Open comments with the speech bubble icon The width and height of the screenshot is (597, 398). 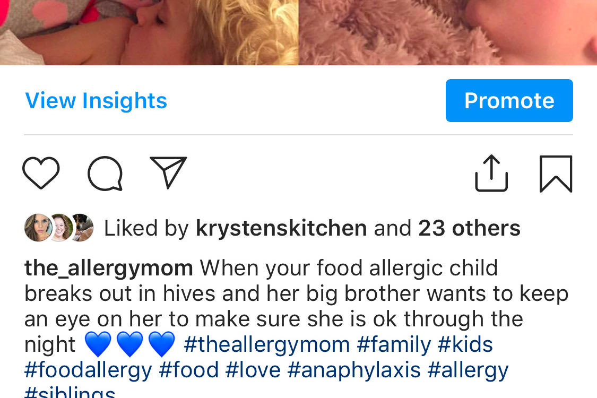coord(105,174)
